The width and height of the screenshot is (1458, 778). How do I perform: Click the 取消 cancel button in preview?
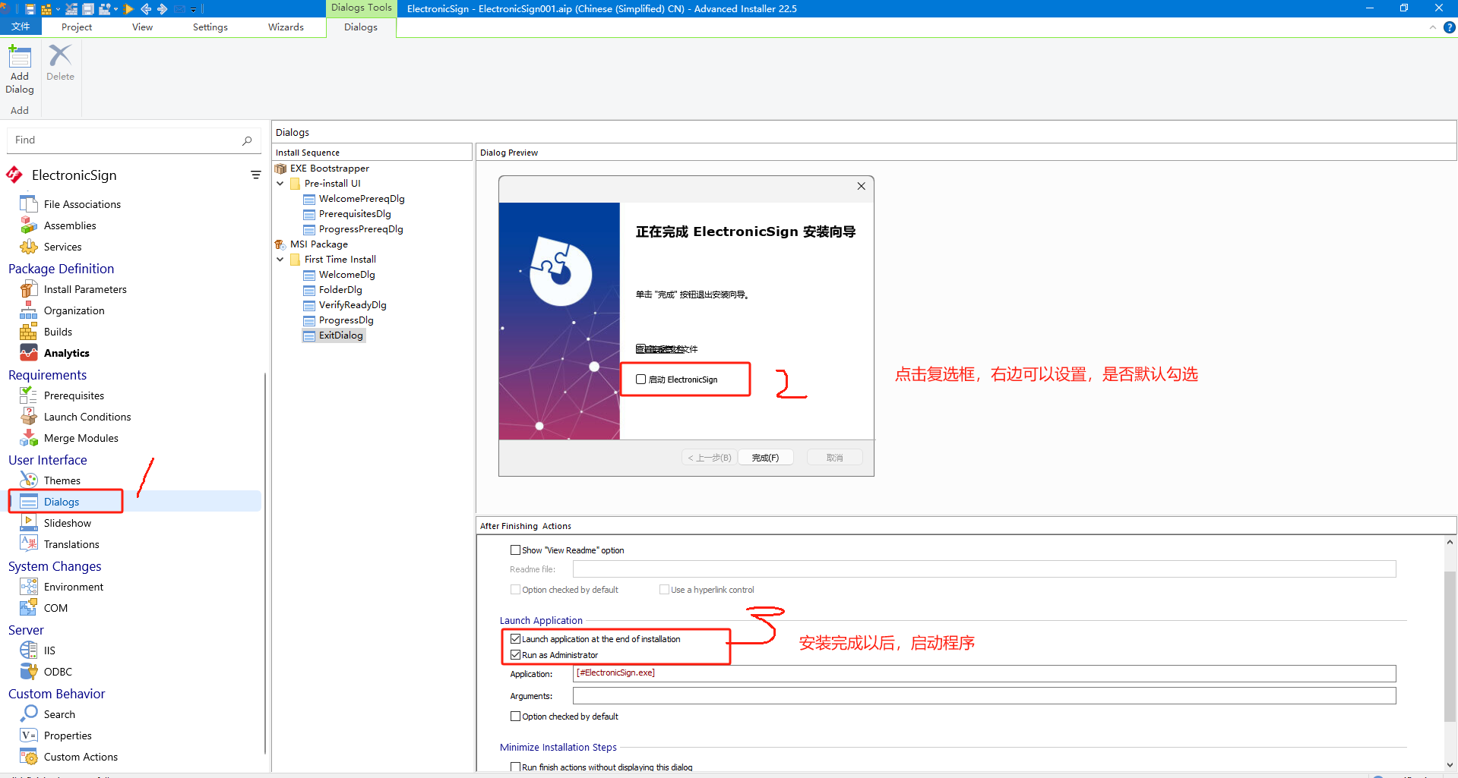[x=834, y=458]
